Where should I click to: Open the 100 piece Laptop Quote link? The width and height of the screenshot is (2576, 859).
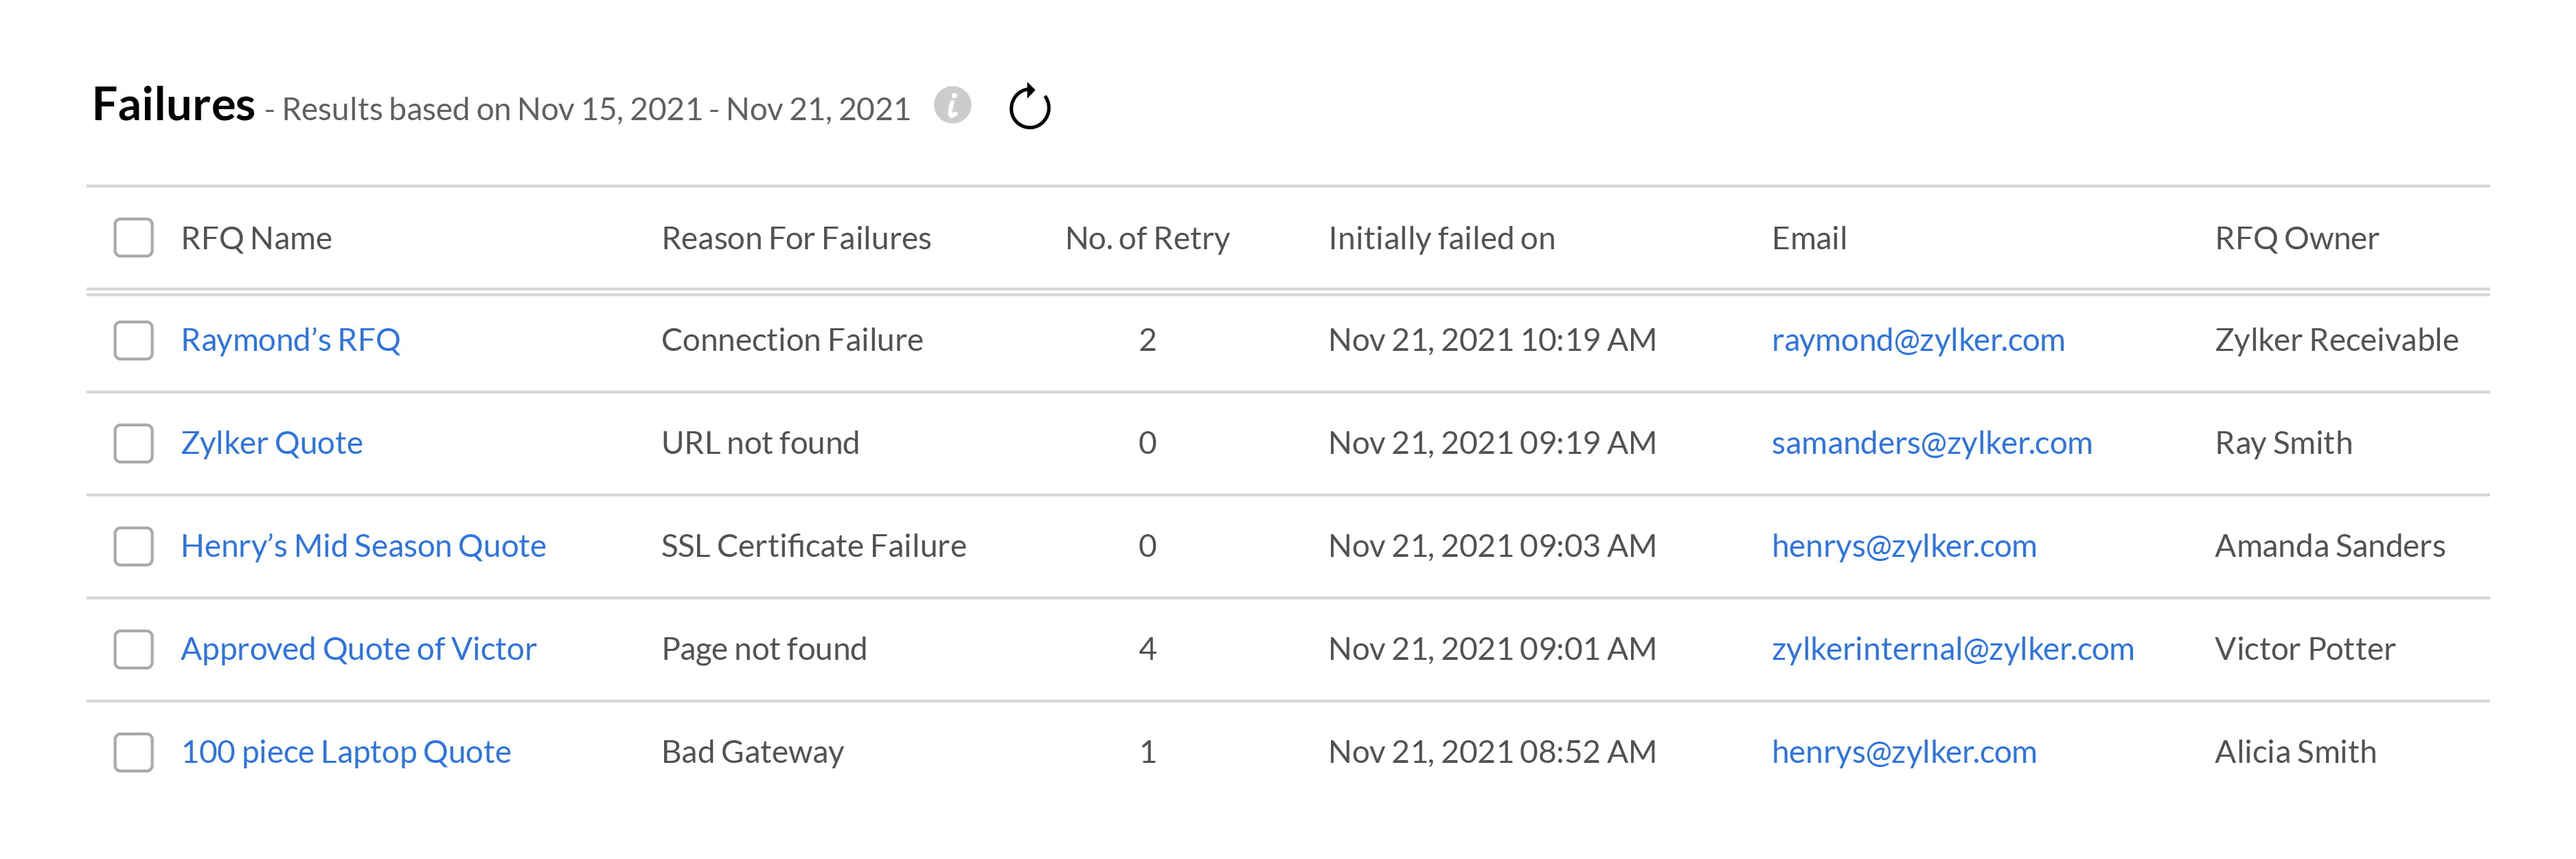coord(345,752)
